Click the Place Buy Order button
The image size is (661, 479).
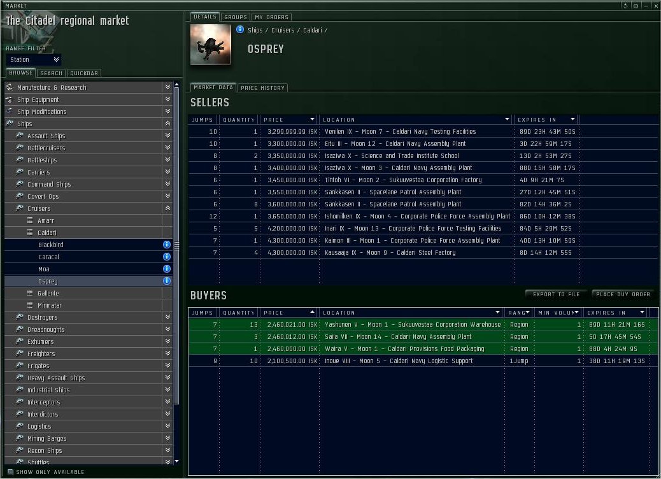(x=623, y=294)
